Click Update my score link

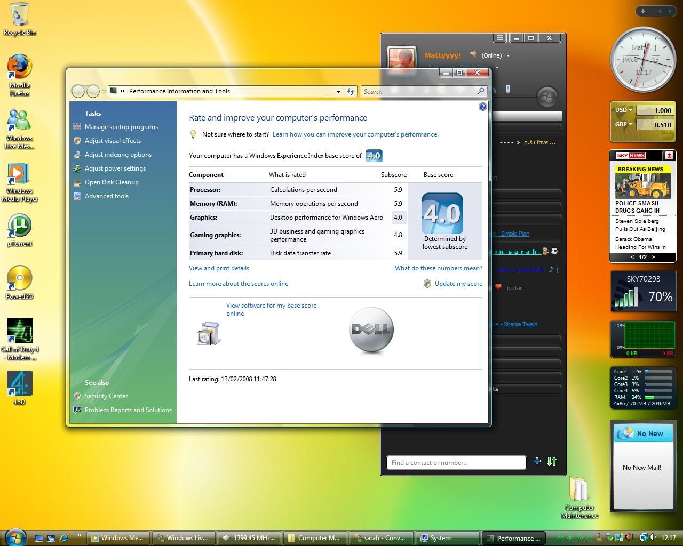[458, 284]
